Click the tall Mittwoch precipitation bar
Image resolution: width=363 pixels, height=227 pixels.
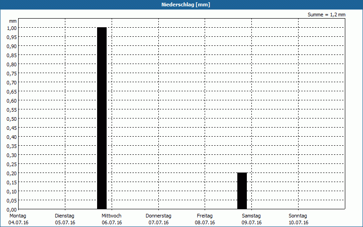(x=102, y=118)
